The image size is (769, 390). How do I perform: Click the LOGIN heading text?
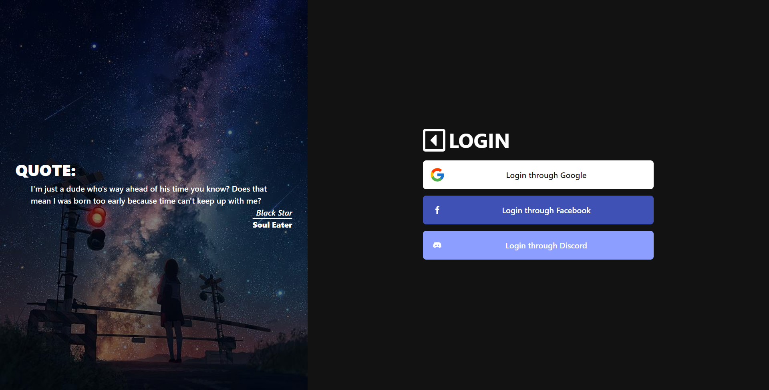pyautogui.click(x=479, y=141)
